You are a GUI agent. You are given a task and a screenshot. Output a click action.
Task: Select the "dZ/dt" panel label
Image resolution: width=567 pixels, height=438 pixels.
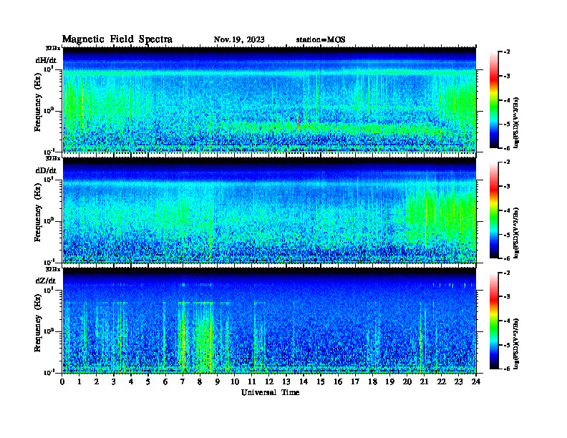46,281
